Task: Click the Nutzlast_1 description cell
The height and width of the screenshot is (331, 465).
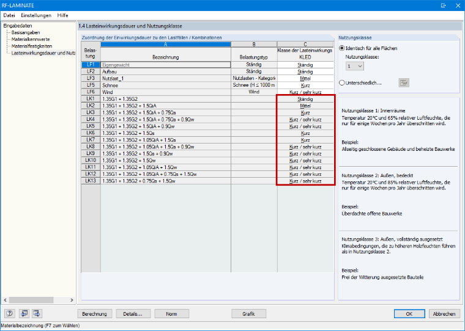Action: tap(165, 78)
